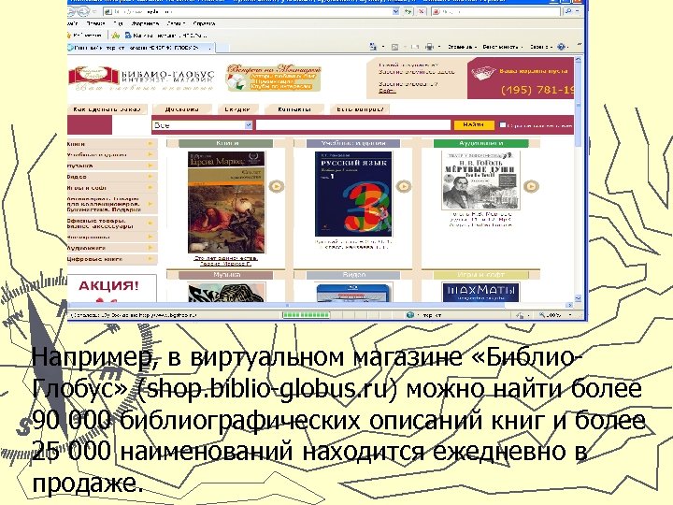Click the site search text field

[352, 125]
